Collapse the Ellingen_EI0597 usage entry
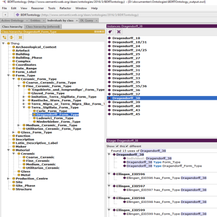The image size is (217, 217). (109, 186)
